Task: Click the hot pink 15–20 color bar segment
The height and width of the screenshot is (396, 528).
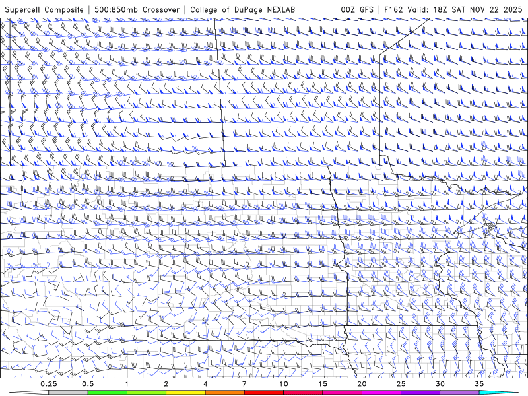Action: tap(342, 393)
